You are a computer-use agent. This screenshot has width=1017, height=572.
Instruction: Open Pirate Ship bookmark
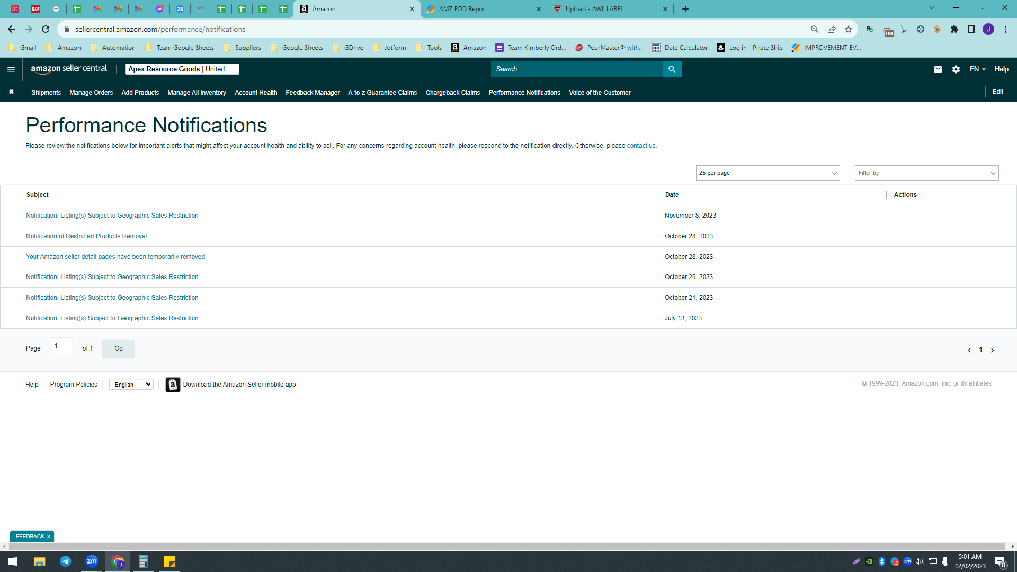750,48
